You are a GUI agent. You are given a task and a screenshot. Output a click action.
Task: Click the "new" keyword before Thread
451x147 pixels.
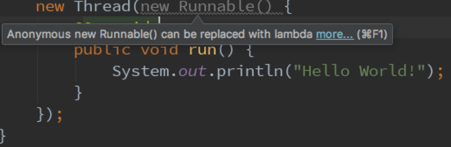[x=50, y=6]
